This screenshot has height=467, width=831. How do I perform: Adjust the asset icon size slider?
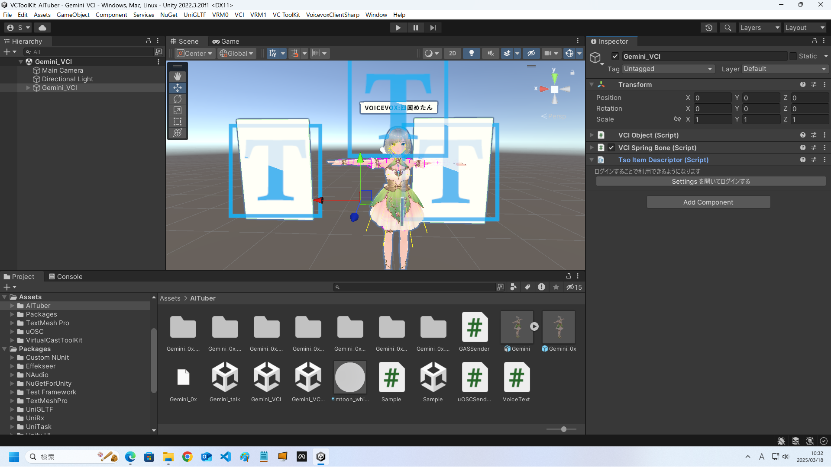(563, 429)
